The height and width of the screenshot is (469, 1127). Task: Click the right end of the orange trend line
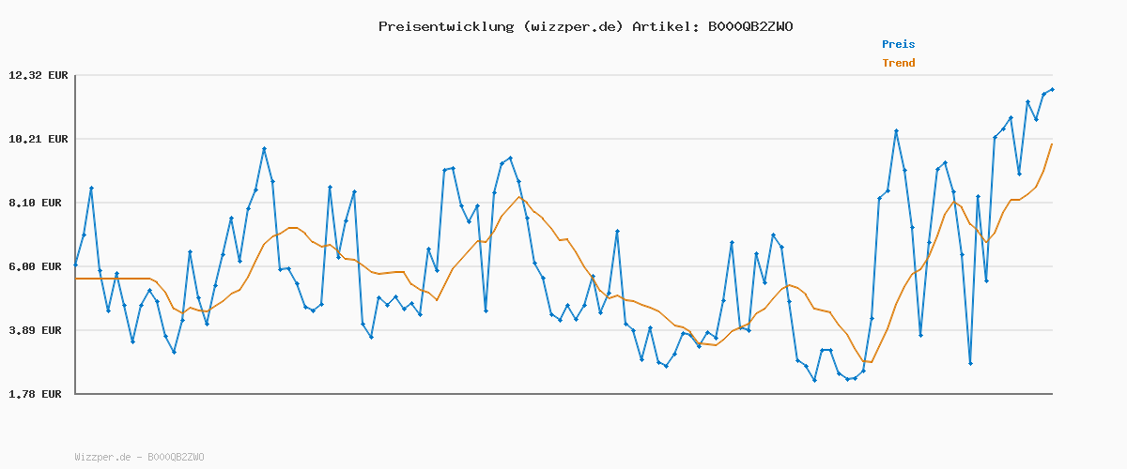click(1052, 144)
